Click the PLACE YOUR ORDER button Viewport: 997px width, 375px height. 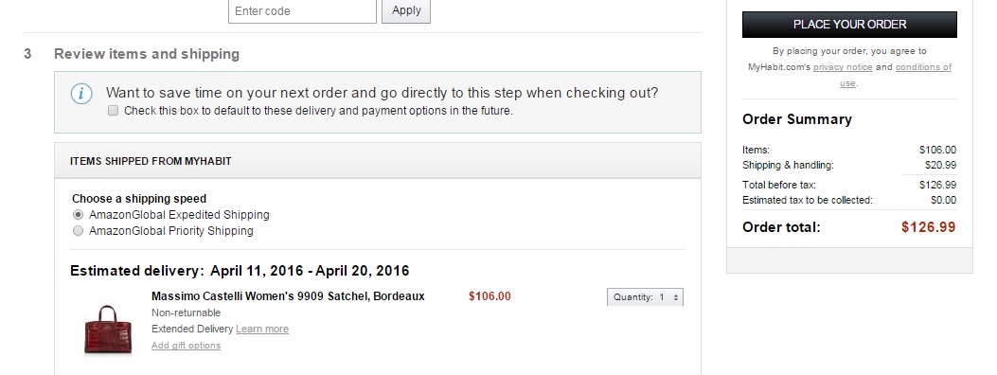click(x=849, y=25)
